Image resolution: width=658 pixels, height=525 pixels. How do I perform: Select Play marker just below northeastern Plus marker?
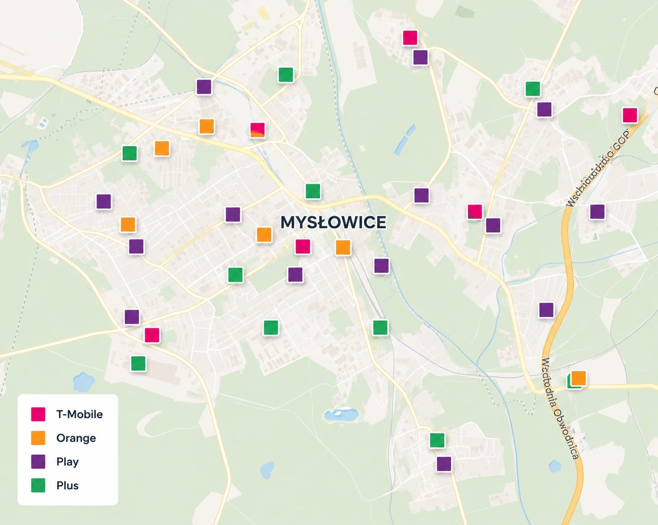545,110
